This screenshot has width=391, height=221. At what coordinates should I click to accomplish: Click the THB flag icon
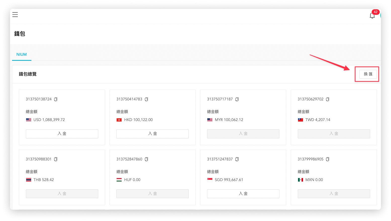[x=29, y=180]
